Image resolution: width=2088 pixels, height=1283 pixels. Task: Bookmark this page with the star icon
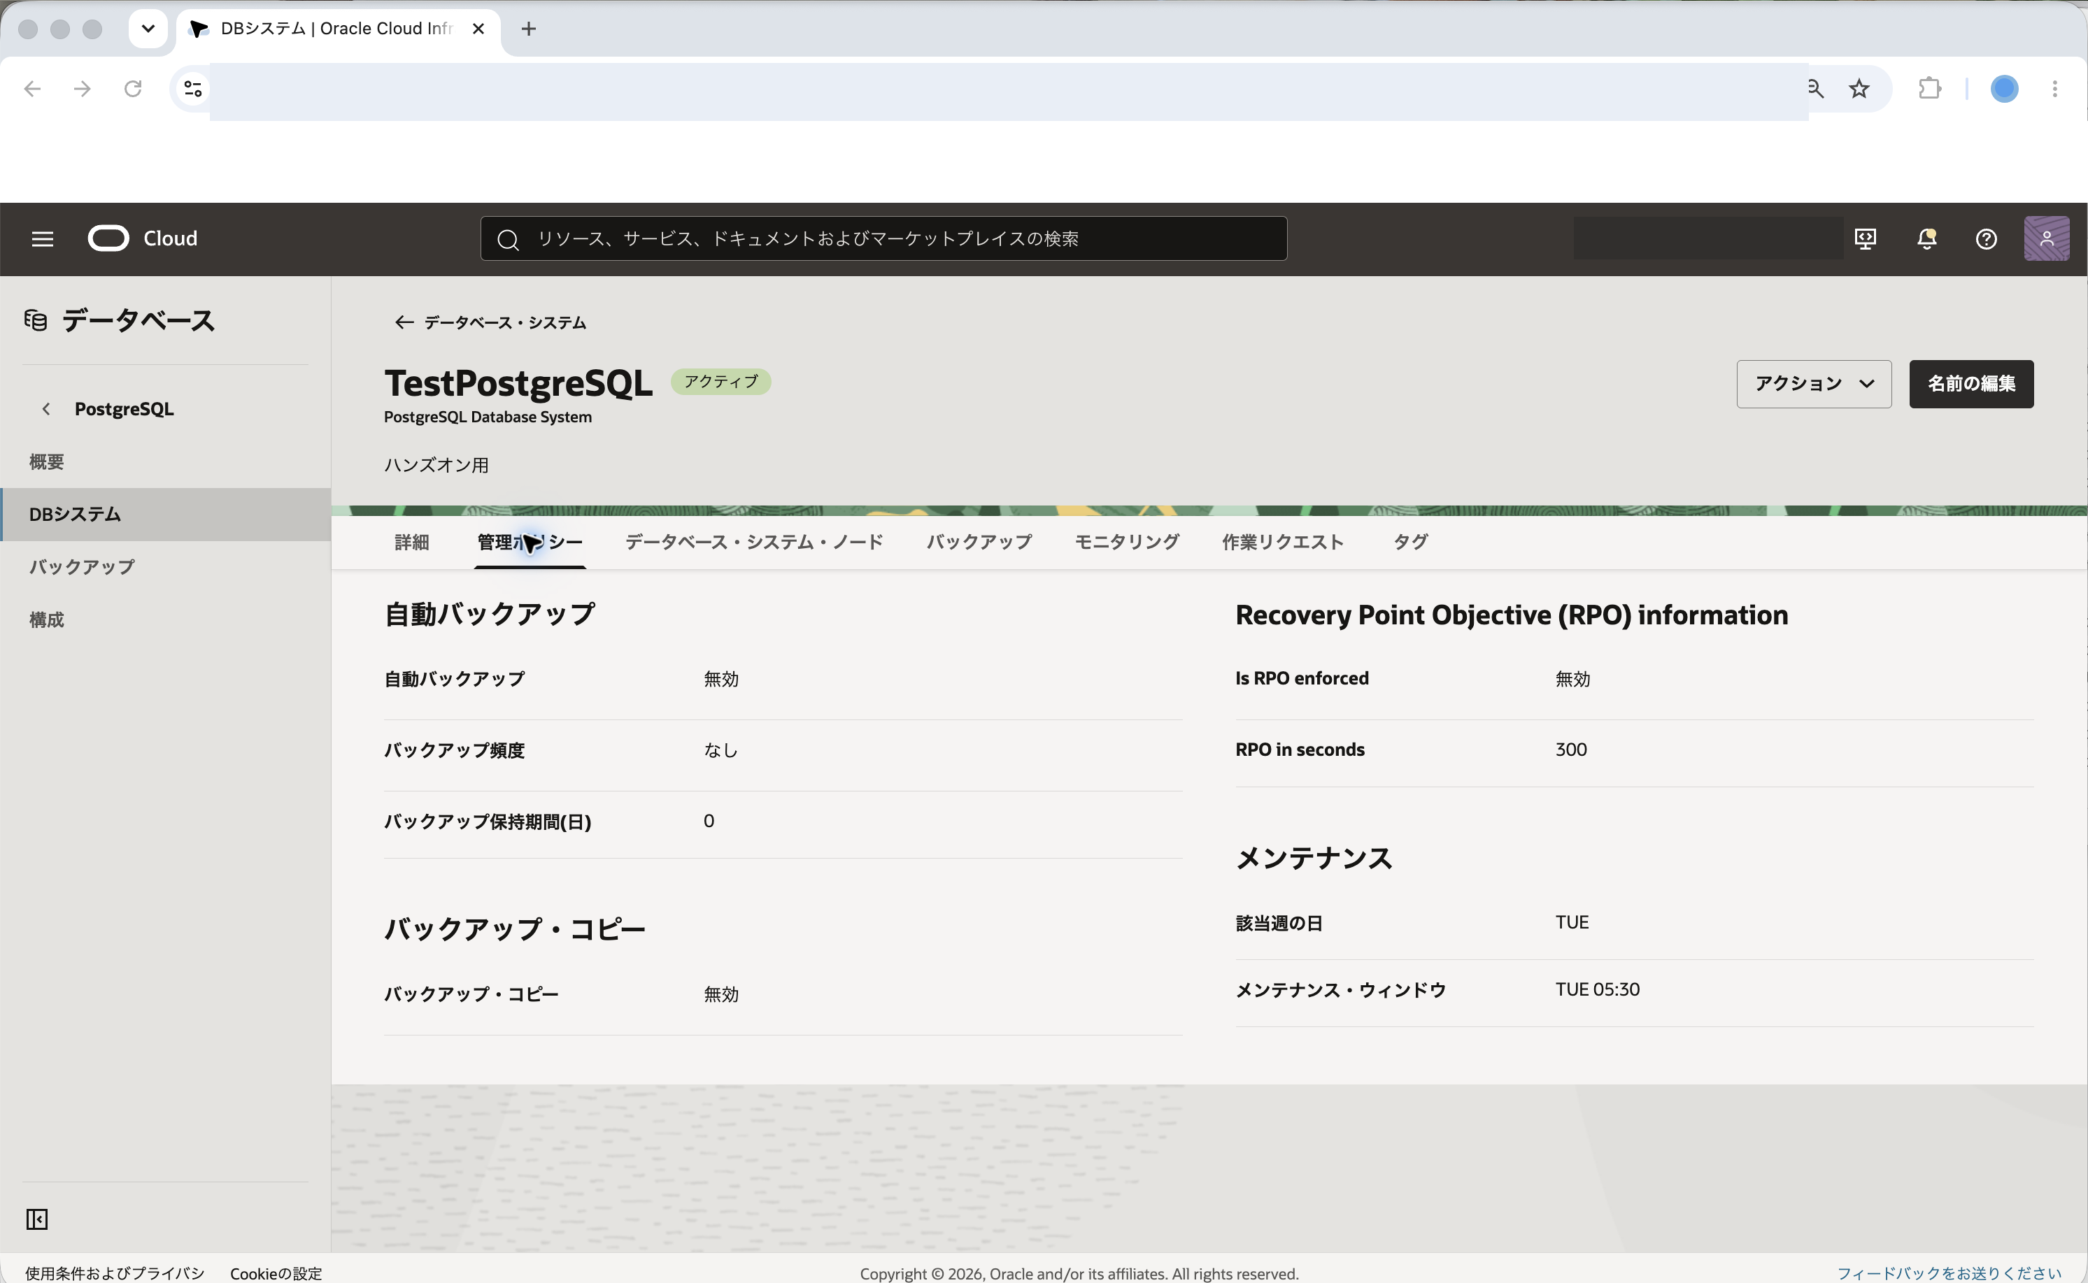1859,88
